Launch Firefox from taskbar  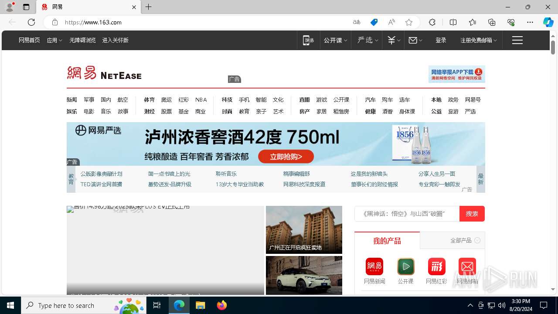click(x=222, y=305)
